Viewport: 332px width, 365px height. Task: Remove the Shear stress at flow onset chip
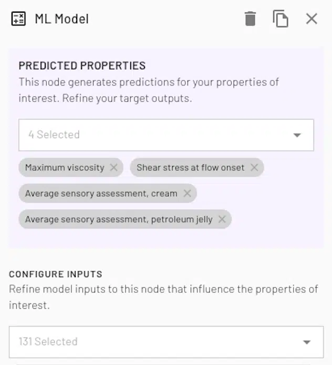254,167
